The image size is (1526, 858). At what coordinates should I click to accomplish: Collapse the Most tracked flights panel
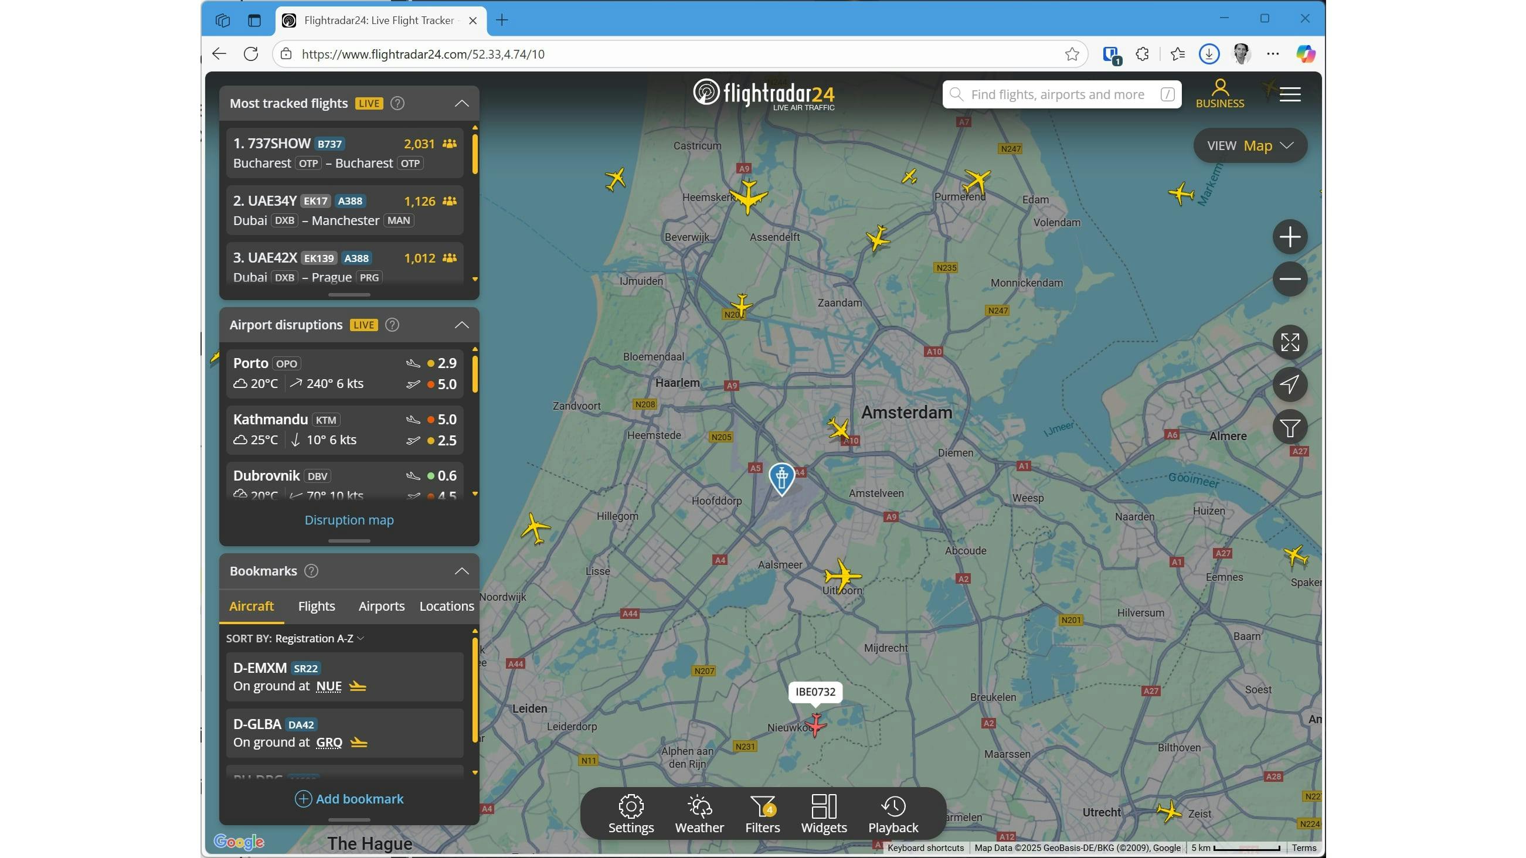point(461,104)
